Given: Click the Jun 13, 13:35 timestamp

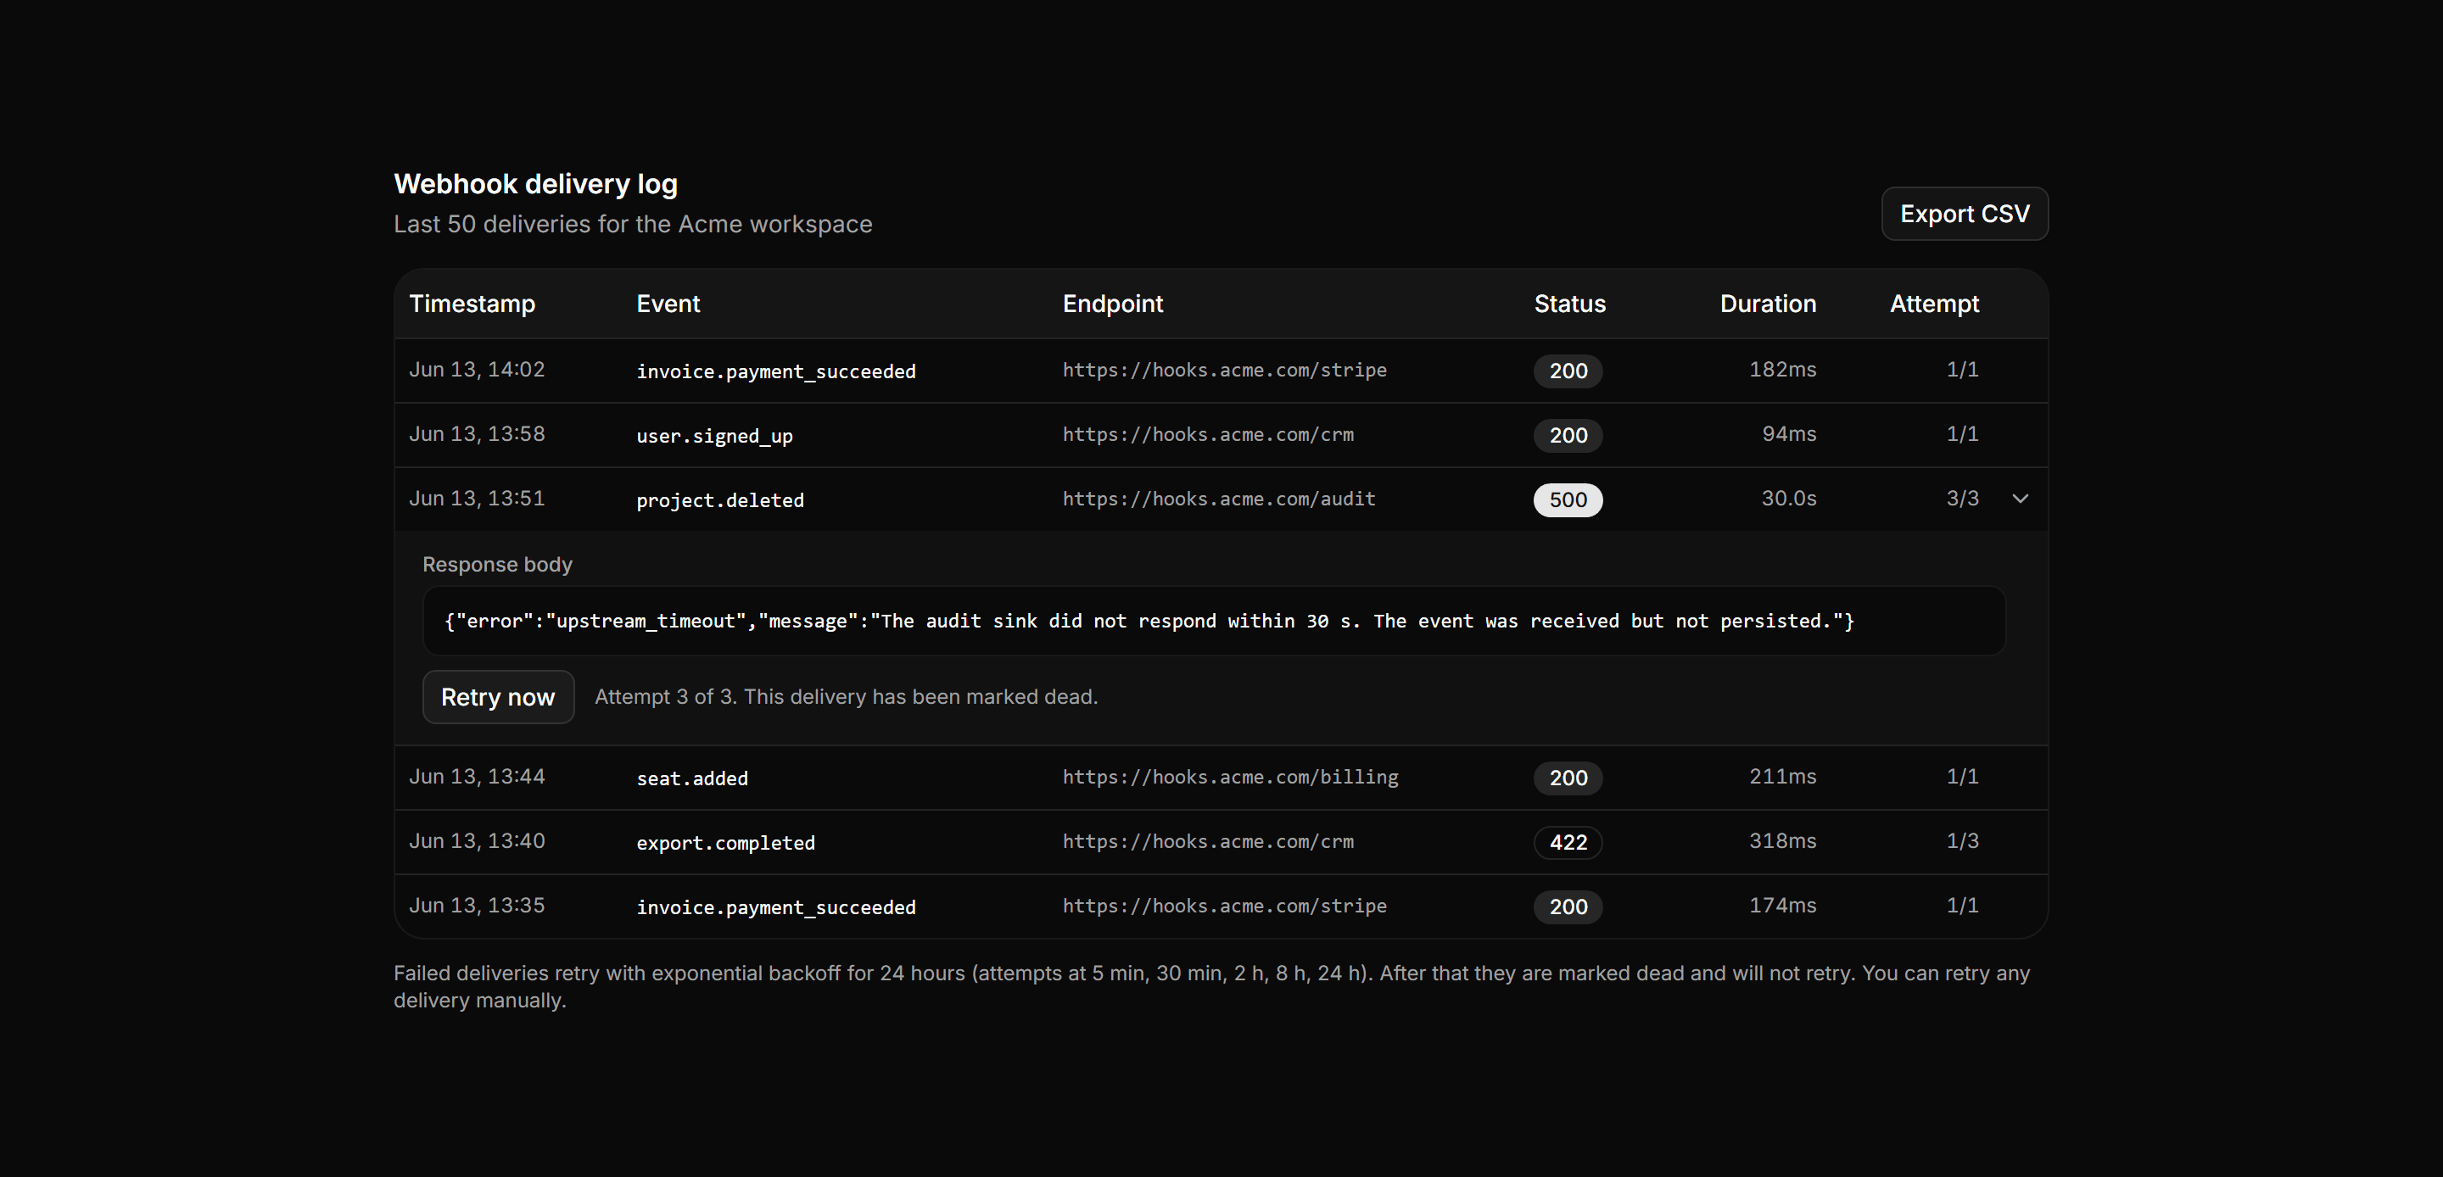Looking at the screenshot, I should click(x=477, y=906).
